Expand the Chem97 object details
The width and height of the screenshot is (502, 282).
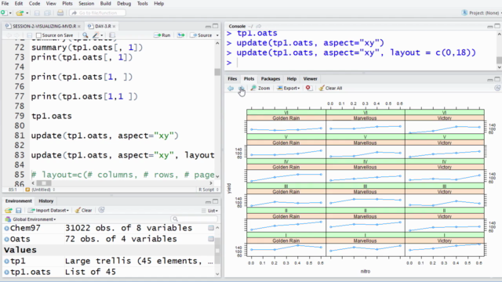tap(6, 228)
